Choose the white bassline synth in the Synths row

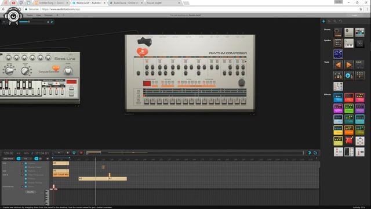pyautogui.click(x=349, y=44)
